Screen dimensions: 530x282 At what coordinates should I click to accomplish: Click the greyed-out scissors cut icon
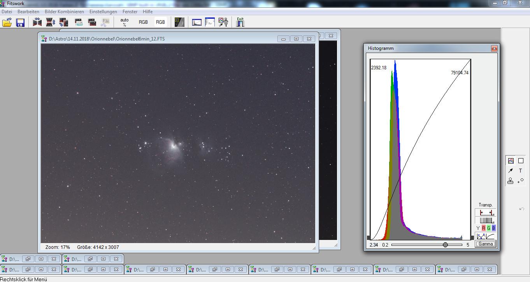tap(104, 22)
